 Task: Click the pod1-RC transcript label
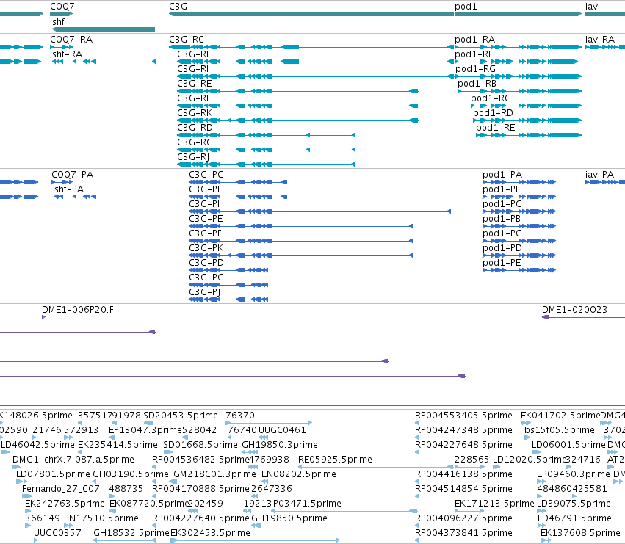click(491, 98)
